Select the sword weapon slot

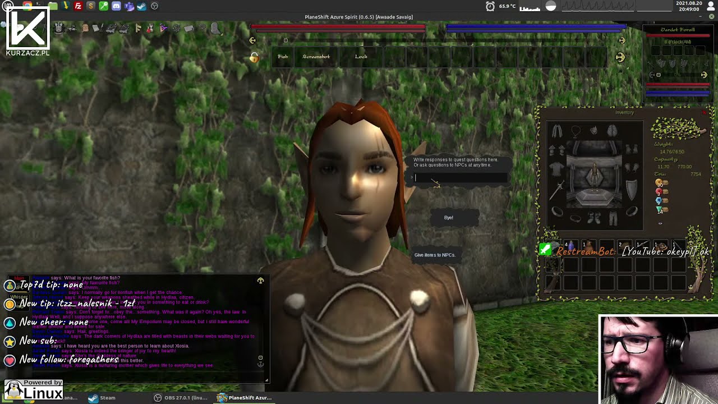[557, 190]
